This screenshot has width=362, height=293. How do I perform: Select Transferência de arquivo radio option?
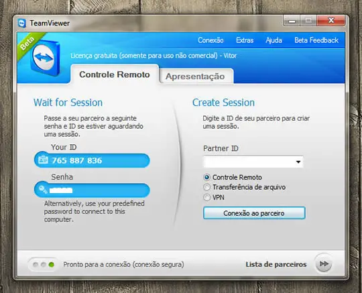[206, 187]
